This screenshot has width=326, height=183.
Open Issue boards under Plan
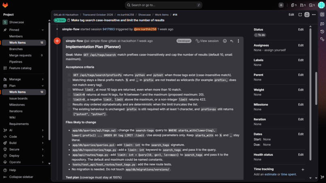pyautogui.click(x=18, y=99)
